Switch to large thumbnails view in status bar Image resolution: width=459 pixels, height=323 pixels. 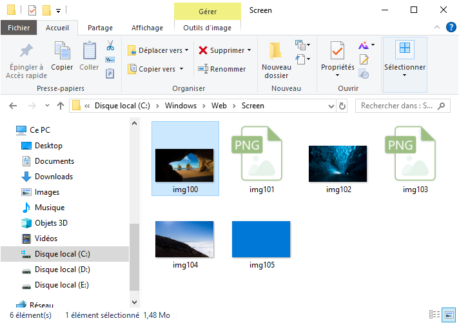(x=449, y=315)
